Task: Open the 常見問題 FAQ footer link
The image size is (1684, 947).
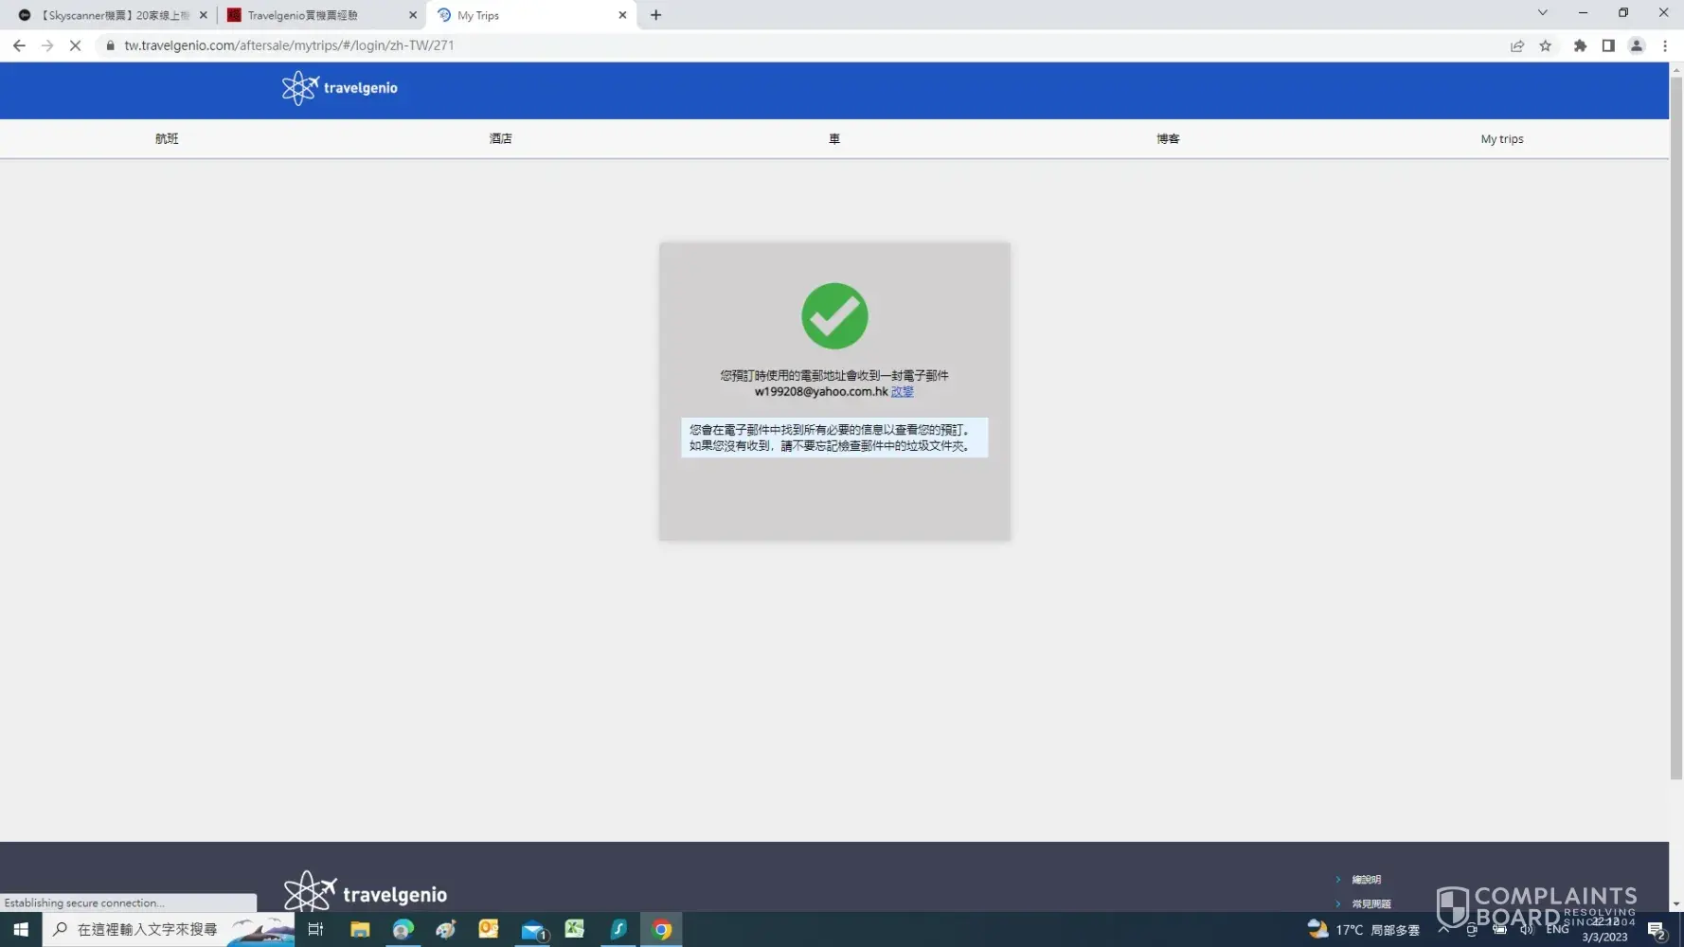Action: coord(1371,904)
